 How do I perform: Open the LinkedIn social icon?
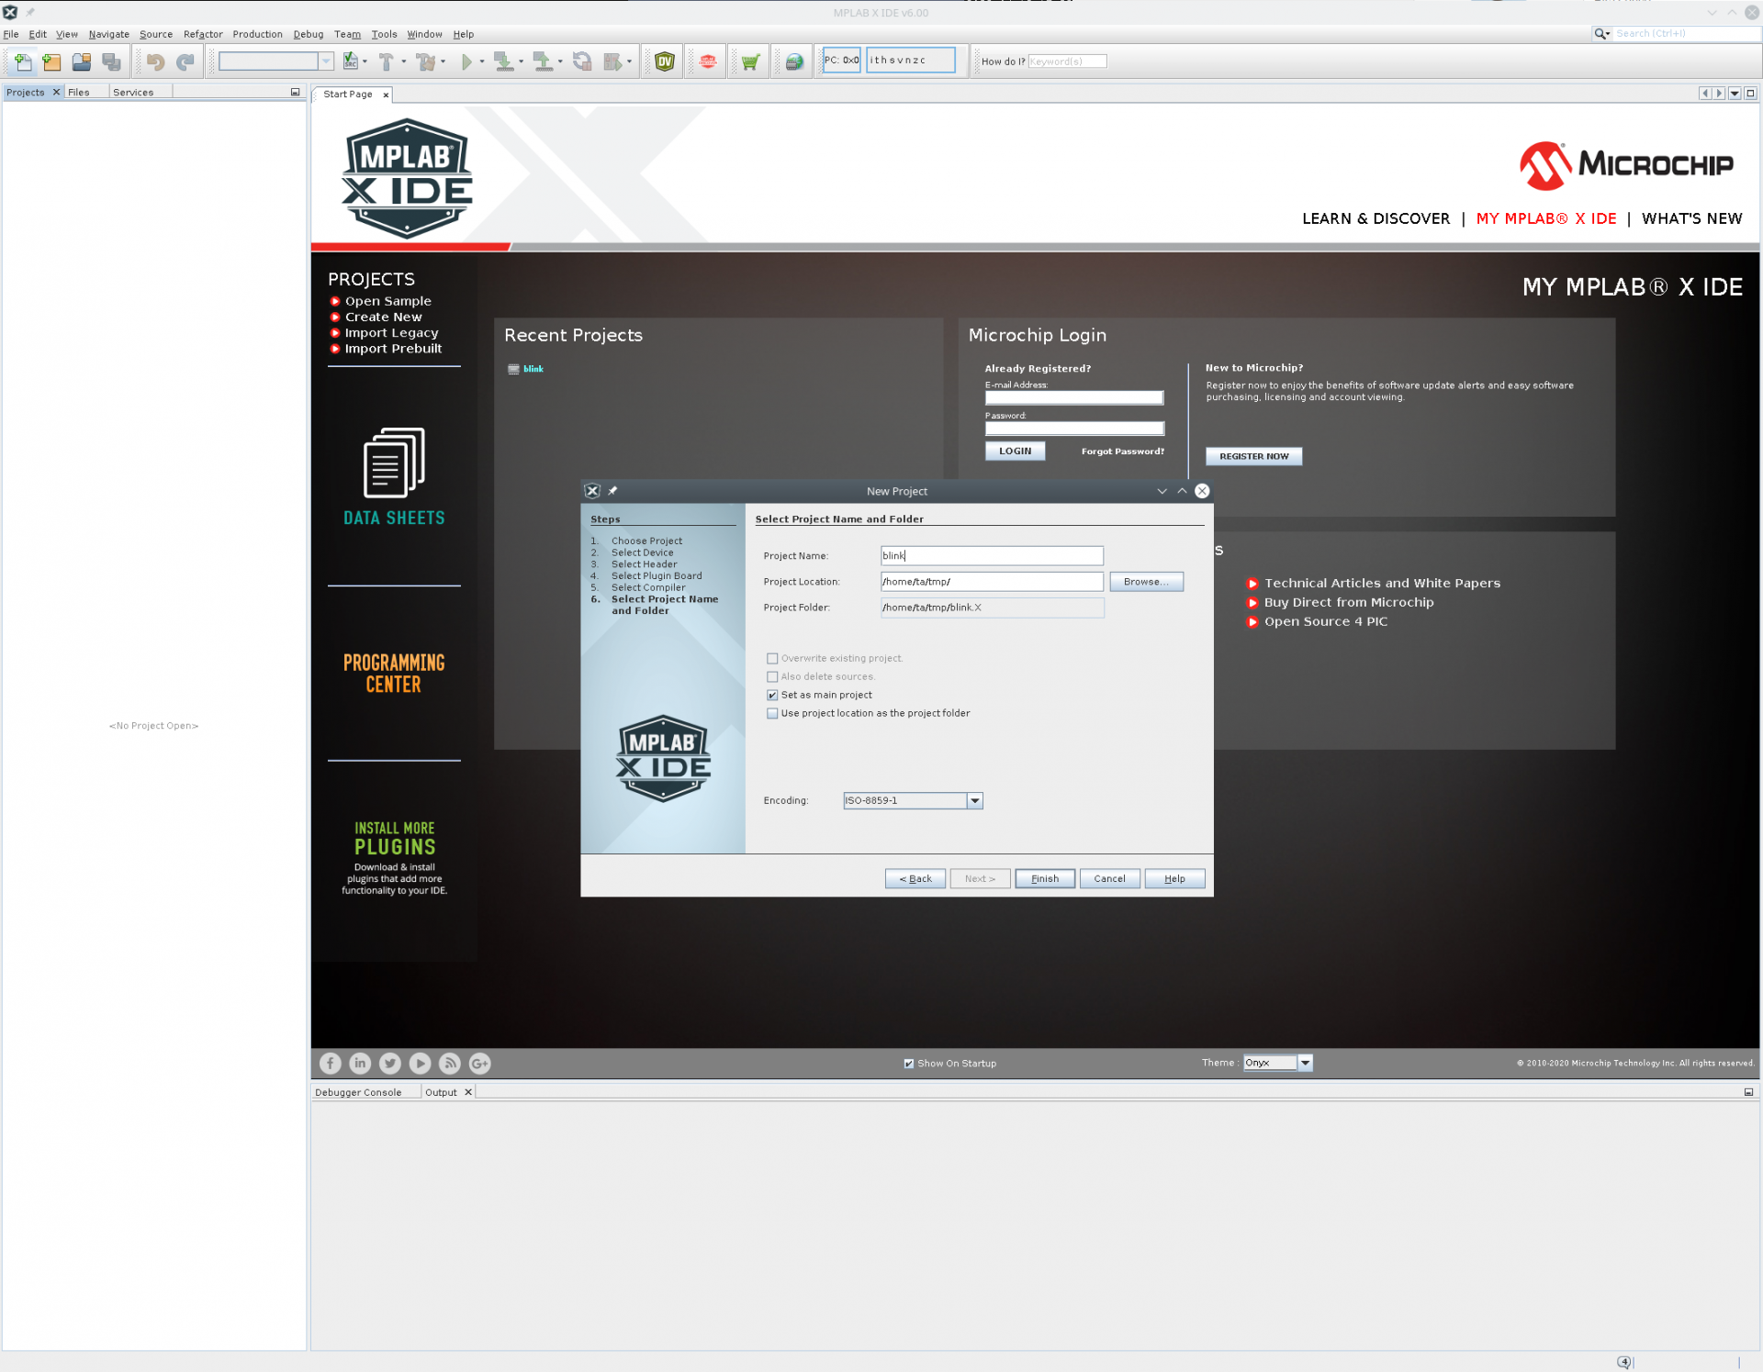(360, 1063)
